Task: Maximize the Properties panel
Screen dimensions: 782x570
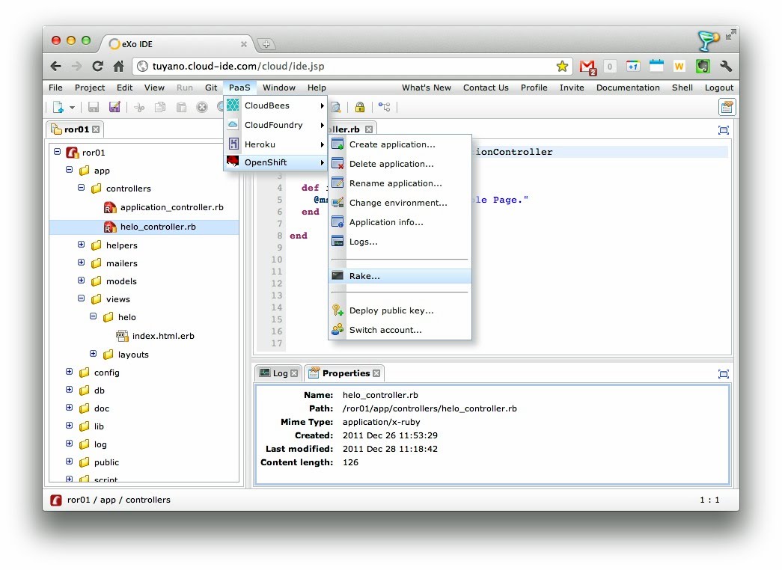Action: [x=723, y=373]
